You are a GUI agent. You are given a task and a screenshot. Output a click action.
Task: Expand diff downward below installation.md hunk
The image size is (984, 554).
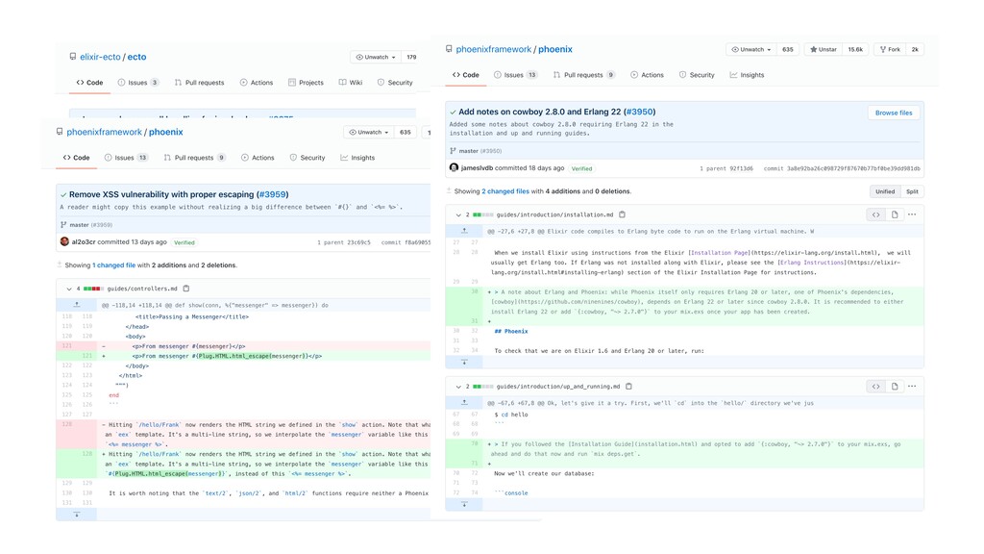464,363
